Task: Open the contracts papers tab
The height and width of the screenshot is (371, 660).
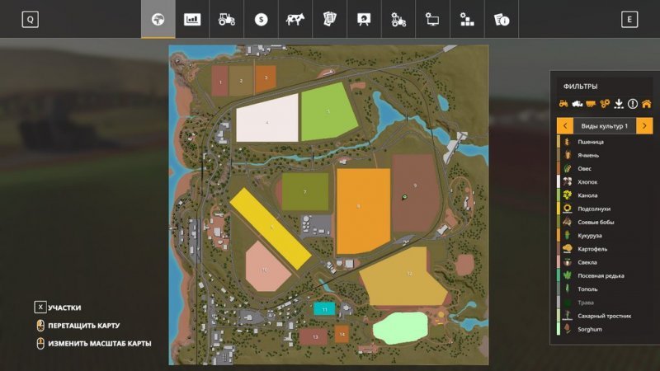Action: pyautogui.click(x=329, y=19)
